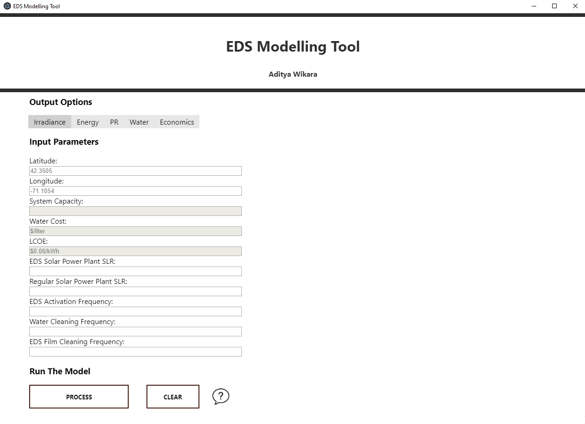The width and height of the screenshot is (585, 424).
Task: Click the PROCESS button to run the model
Action: coord(78,397)
